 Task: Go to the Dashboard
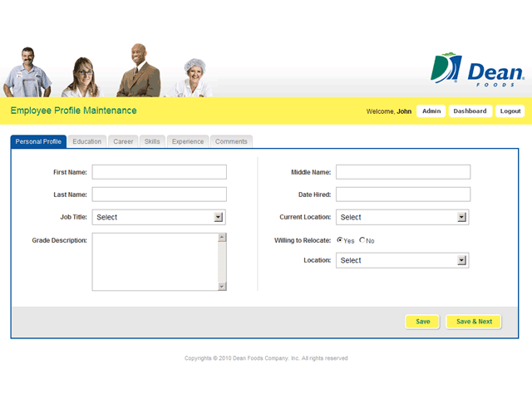pyautogui.click(x=470, y=111)
